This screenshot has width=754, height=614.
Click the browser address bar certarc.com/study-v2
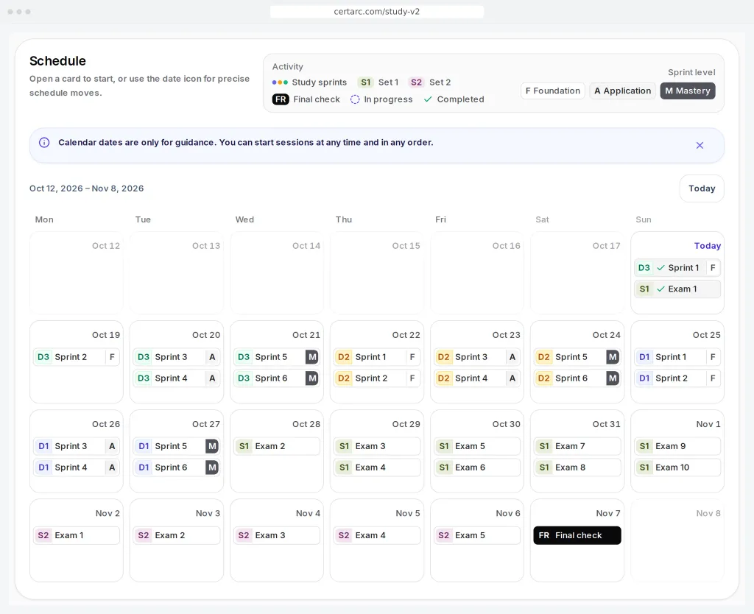(377, 12)
